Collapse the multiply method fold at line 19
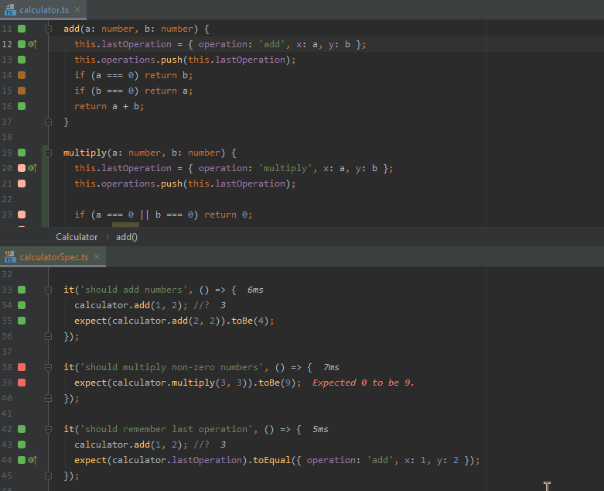604x491 pixels. (48, 153)
